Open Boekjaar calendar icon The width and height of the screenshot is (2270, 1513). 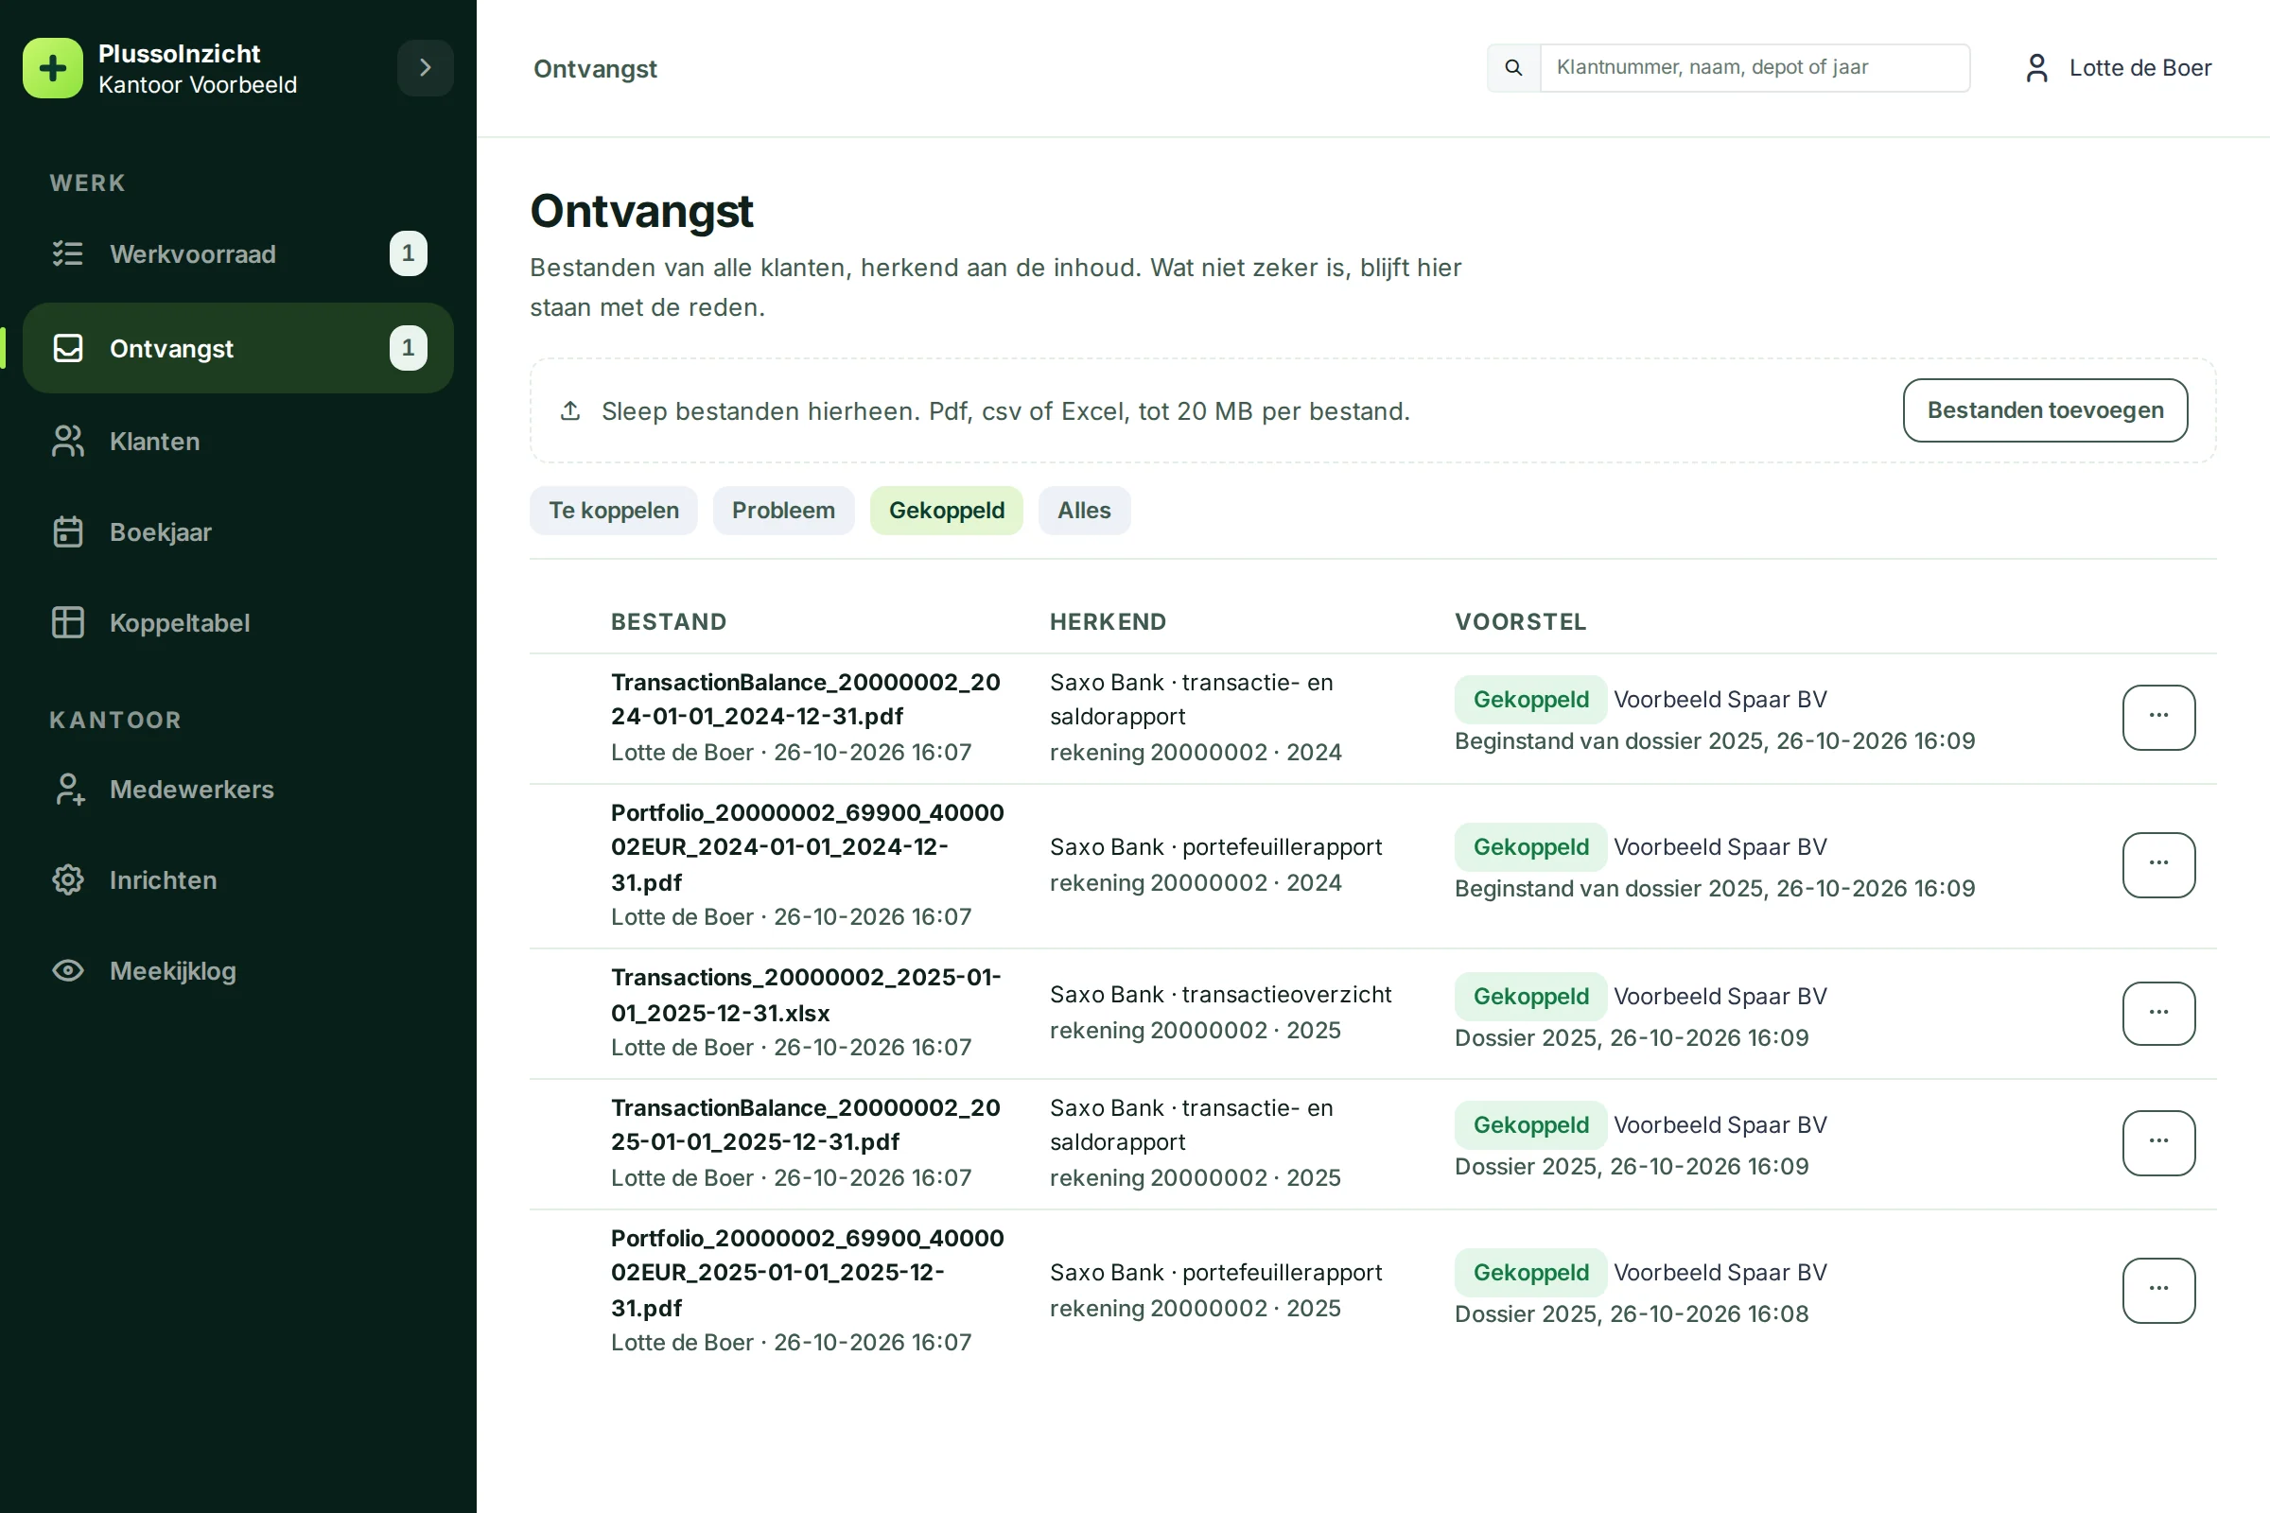(x=67, y=531)
